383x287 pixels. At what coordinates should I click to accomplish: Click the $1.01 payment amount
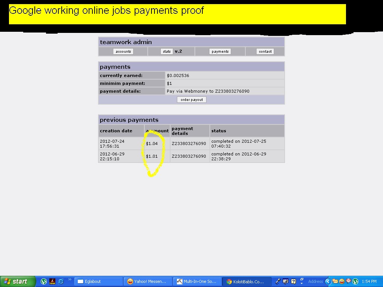pyautogui.click(x=152, y=156)
